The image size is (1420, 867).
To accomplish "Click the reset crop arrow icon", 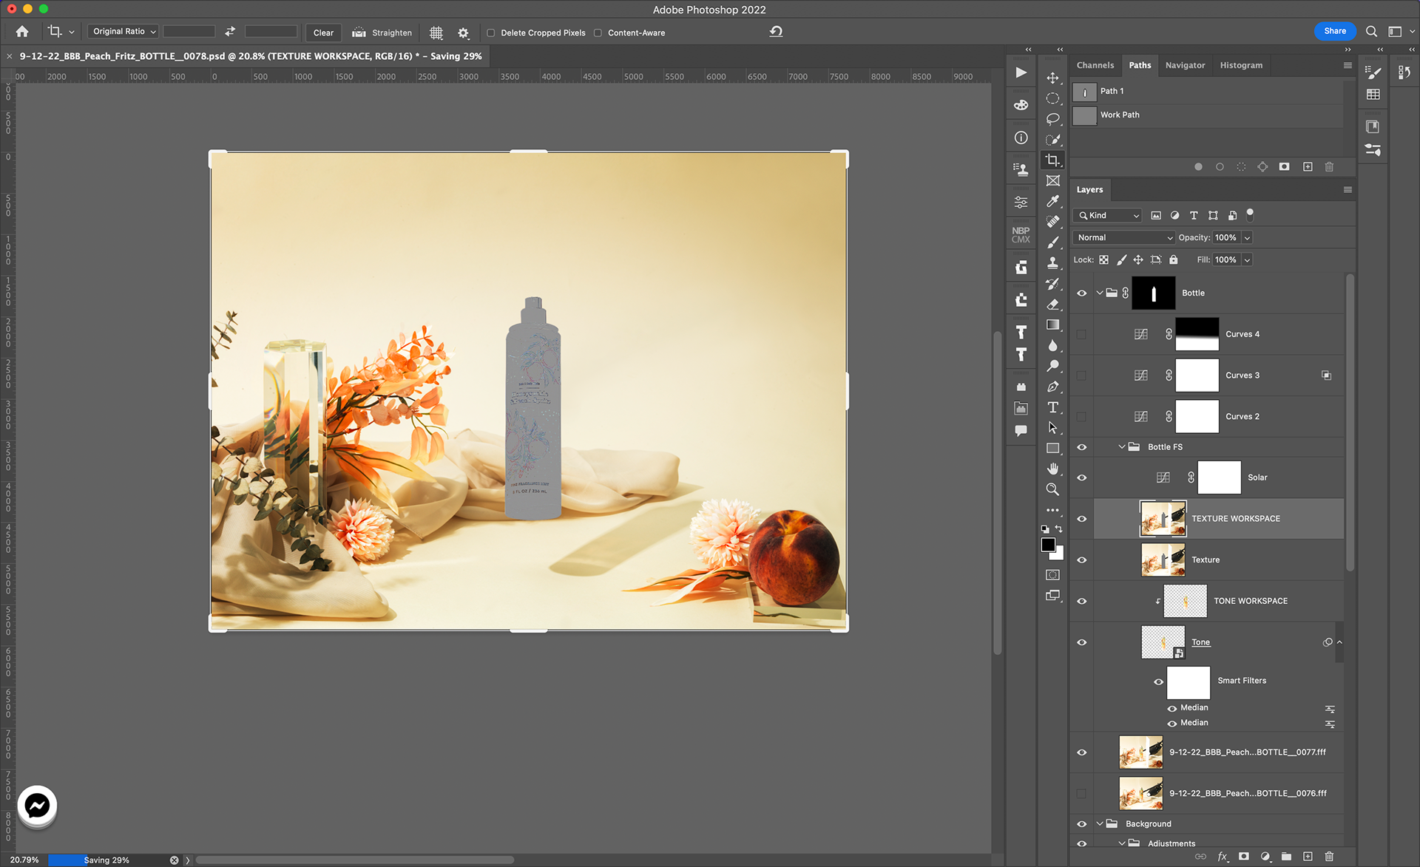I will (776, 32).
